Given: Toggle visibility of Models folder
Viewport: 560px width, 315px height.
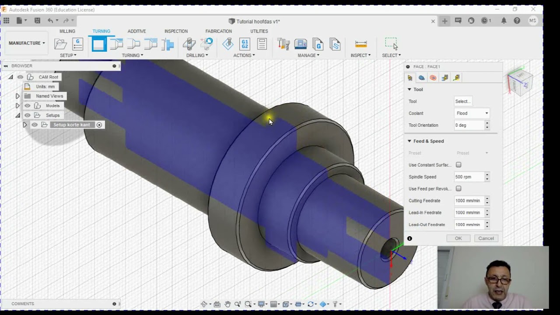Looking at the screenshot, I should pyautogui.click(x=27, y=106).
